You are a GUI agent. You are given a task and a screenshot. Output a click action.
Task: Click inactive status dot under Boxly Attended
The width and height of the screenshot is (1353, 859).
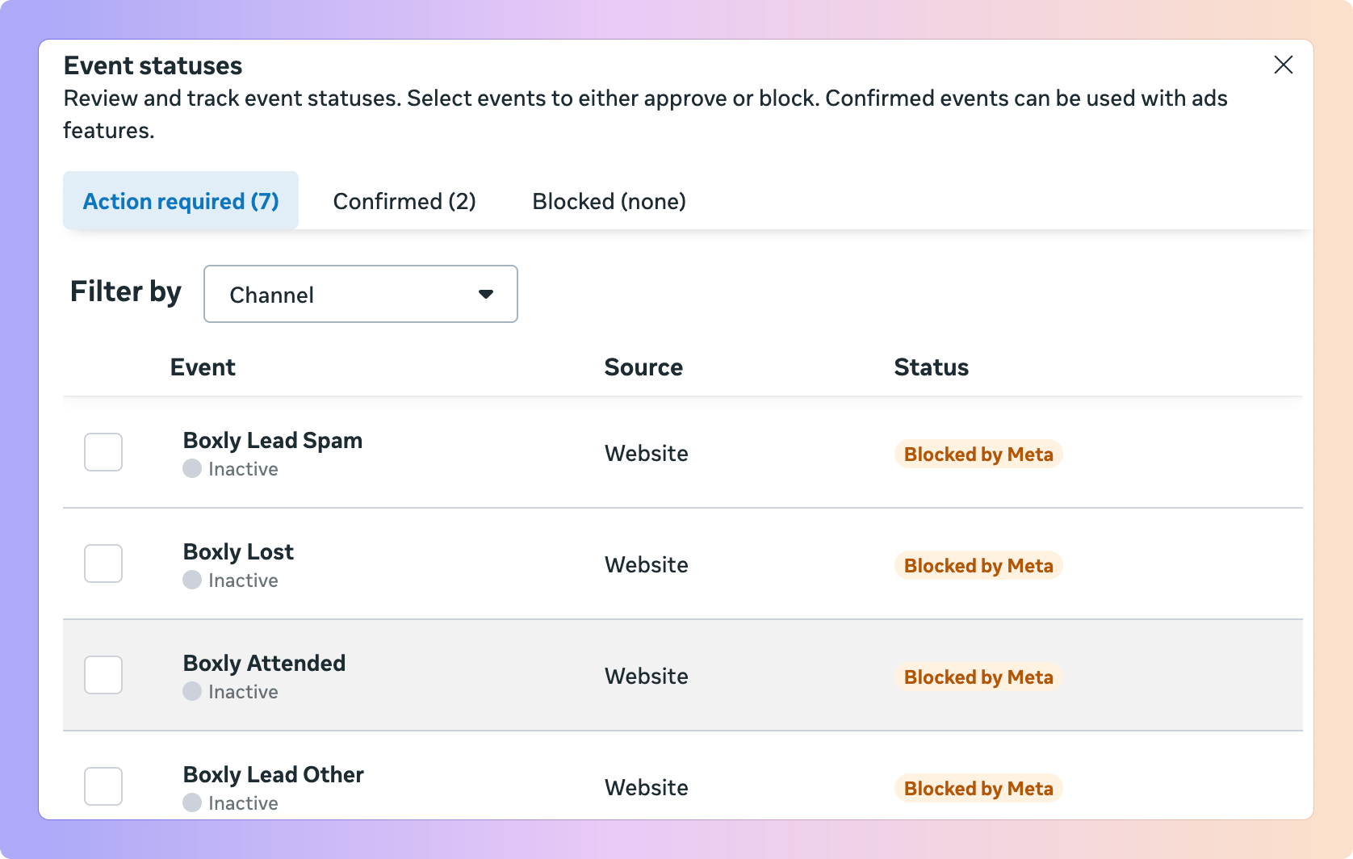(x=192, y=691)
